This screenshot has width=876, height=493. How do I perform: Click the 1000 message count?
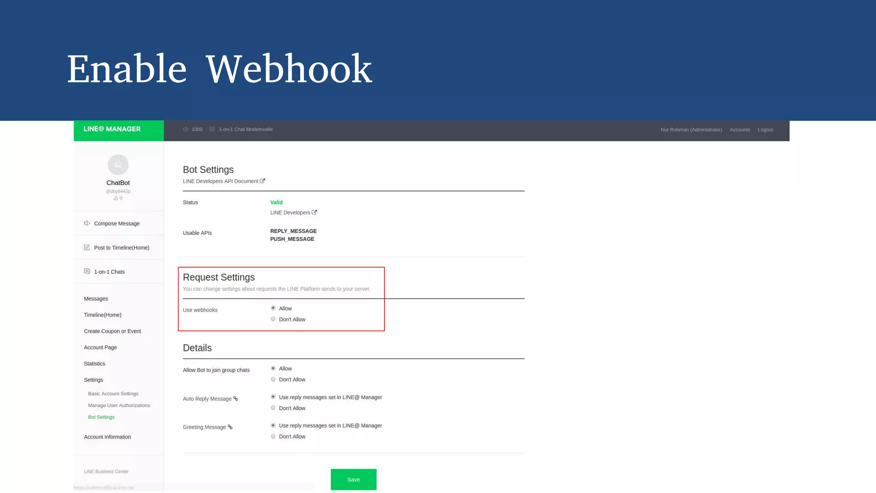pos(197,129)
